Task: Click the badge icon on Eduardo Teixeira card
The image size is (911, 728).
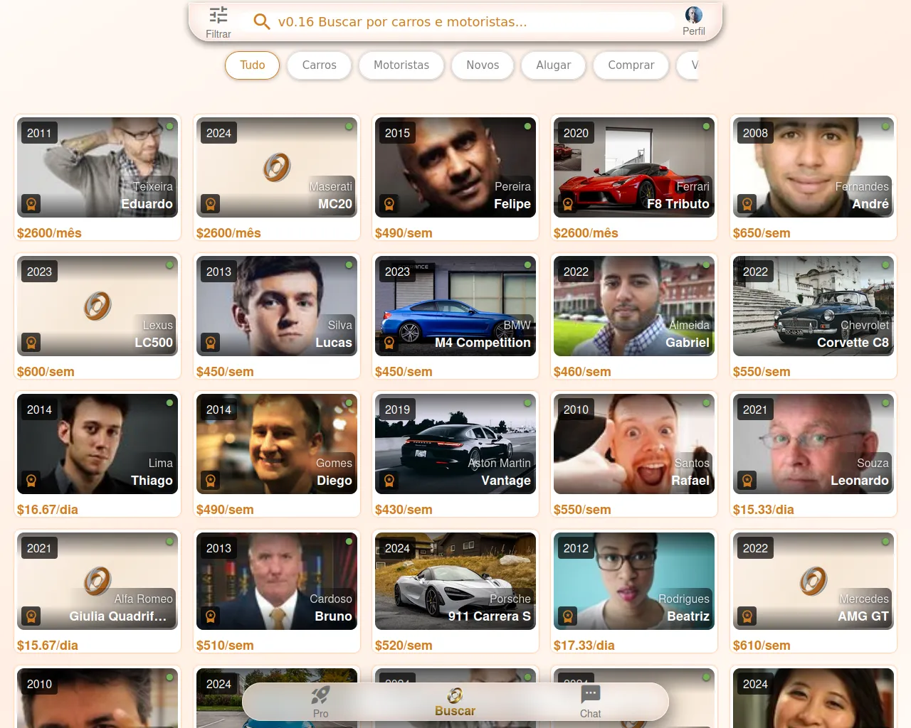Action: pyautogui.click(x=31, y=204)
